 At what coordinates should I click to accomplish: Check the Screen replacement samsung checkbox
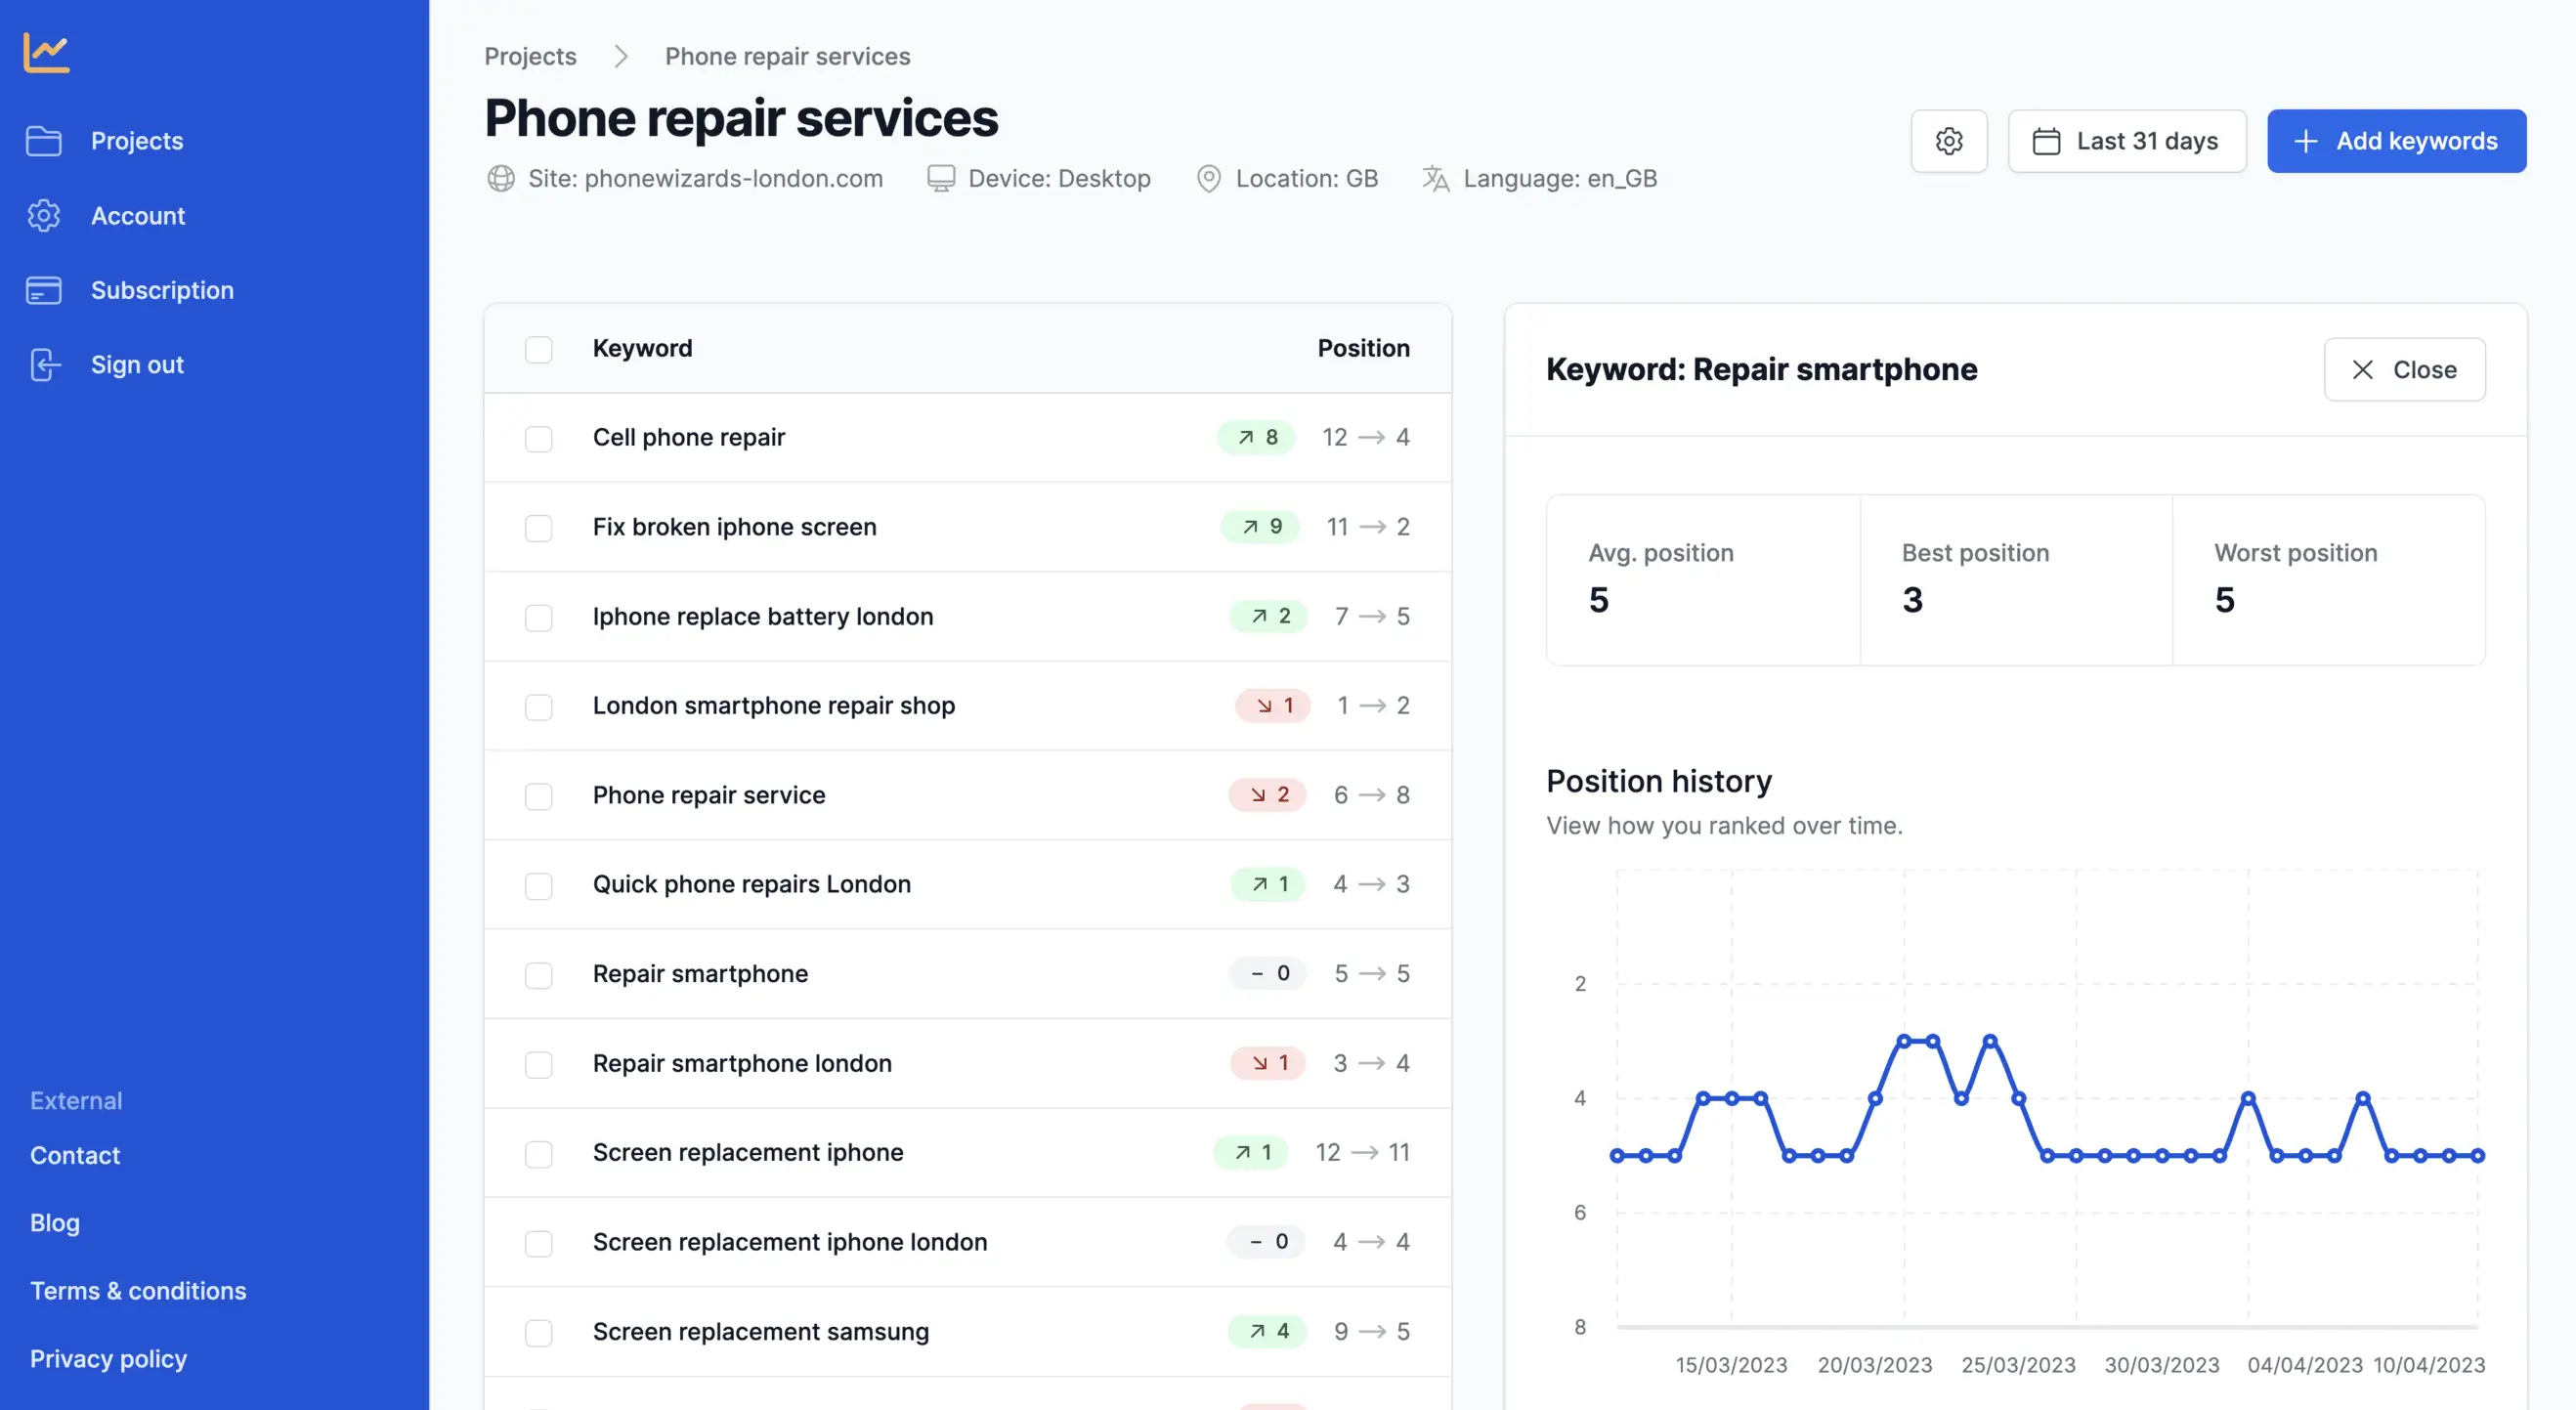point(540,1333)
